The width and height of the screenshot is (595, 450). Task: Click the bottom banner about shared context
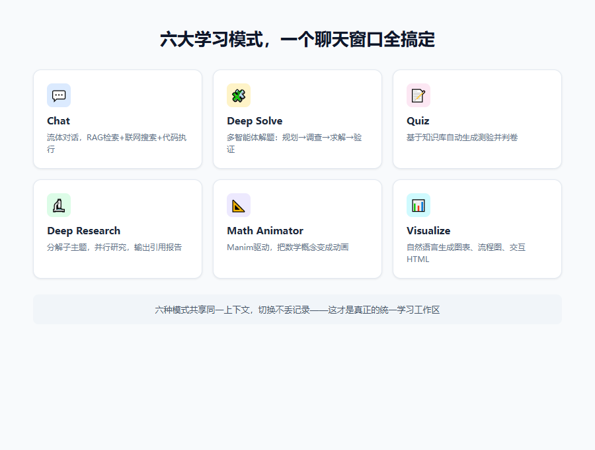[x=297, y=309]
